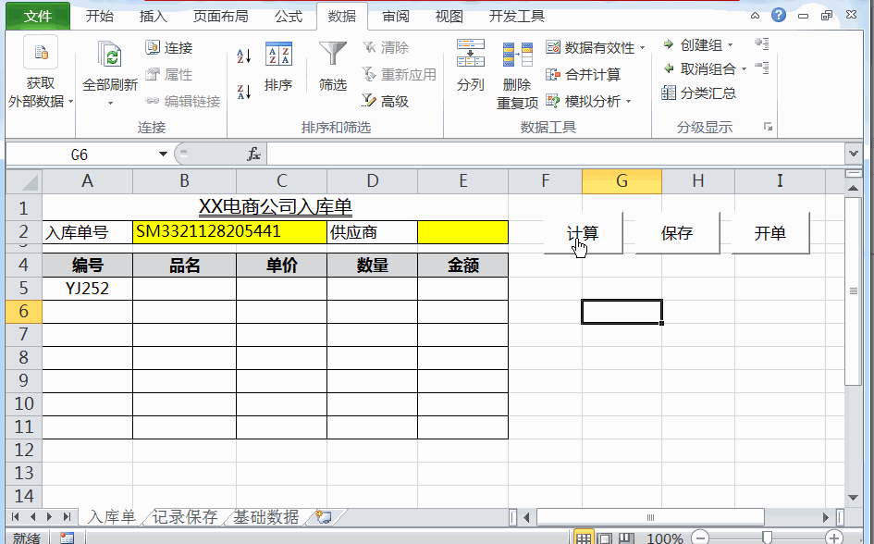874x544 pixels.
Task: Toggle the Filter funnel
Action: pos(333,54)
